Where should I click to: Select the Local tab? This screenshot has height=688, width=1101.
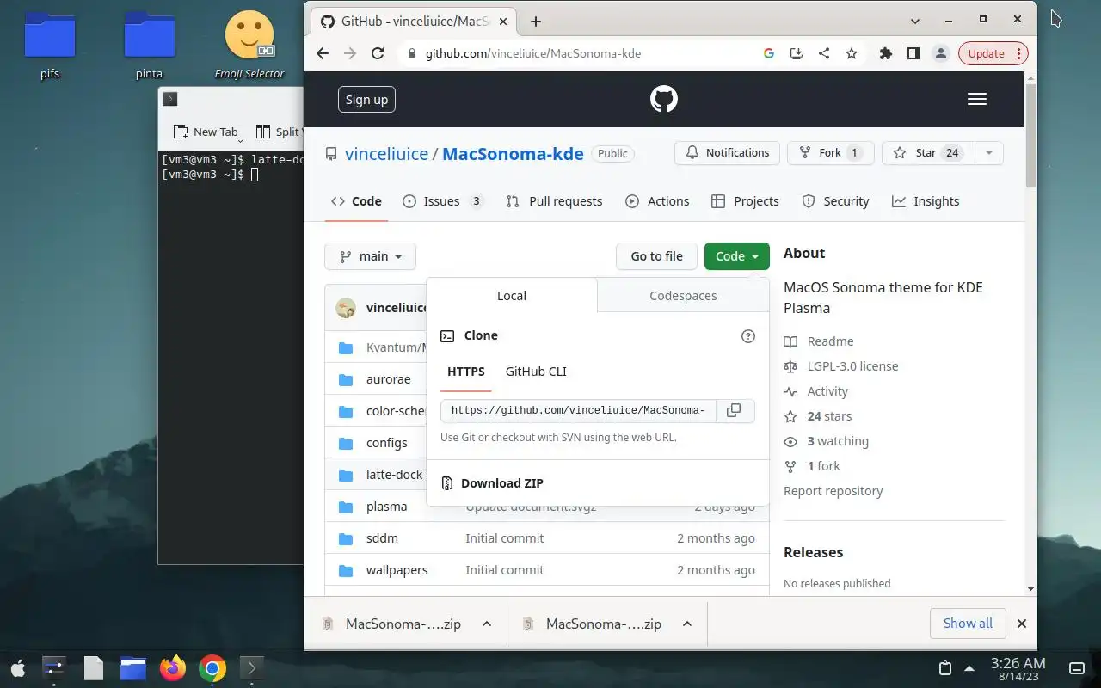pyautogui.click(x=512, y=296)
